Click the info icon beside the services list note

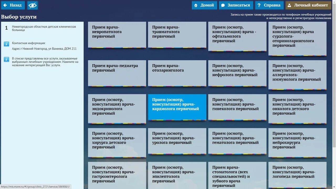[7, 59]
